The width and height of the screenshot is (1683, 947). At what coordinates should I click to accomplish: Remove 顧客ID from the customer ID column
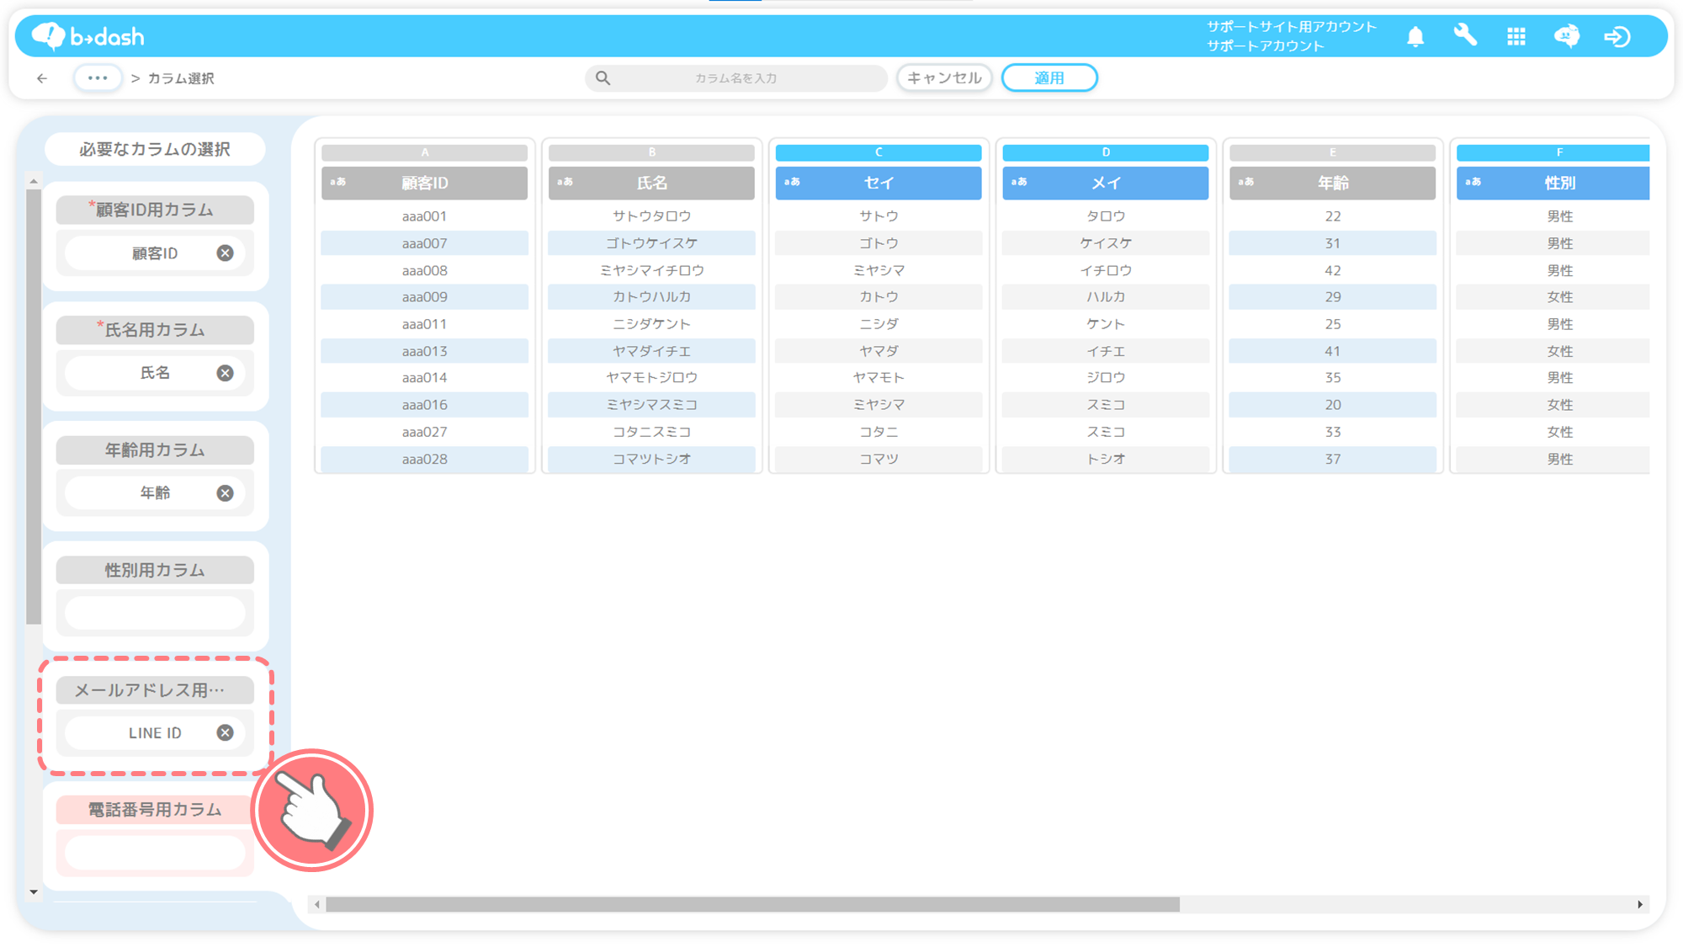pos(225,253)
